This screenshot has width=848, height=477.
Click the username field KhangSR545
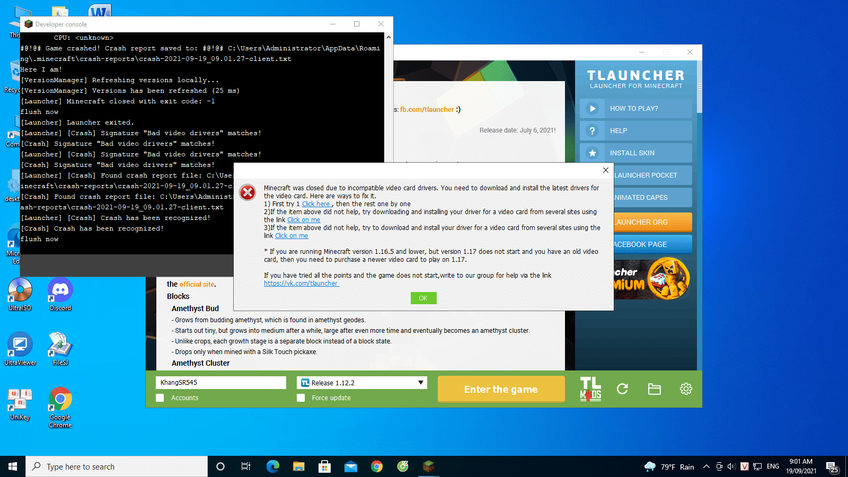(220, 383)
